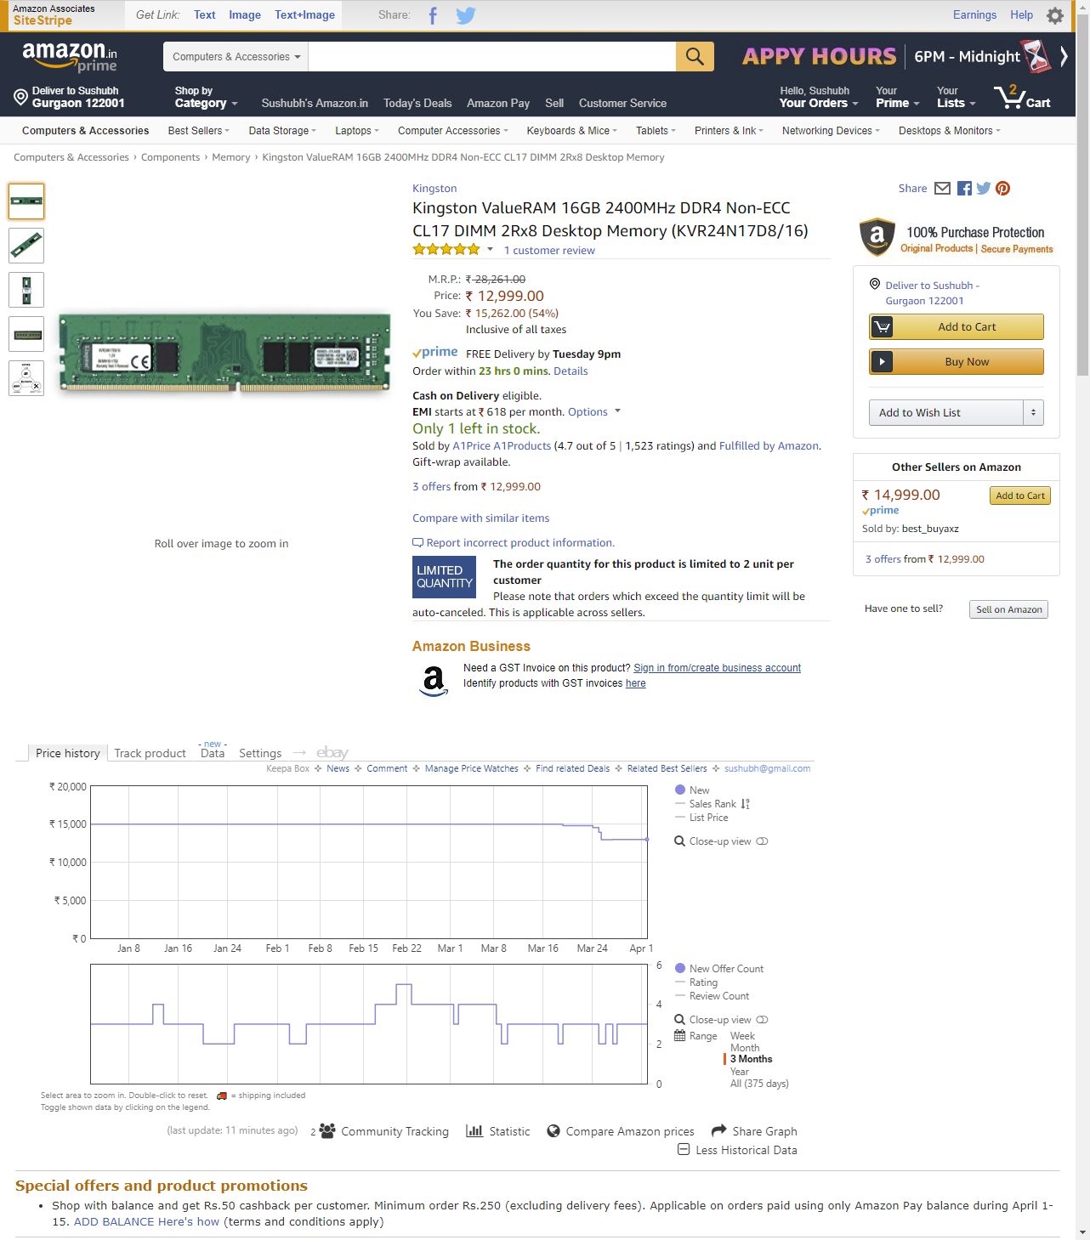Image resolution: width=1090 pixels, height=1240 pixels.
Task: Select the Week range option
Action: [742, 1036]
